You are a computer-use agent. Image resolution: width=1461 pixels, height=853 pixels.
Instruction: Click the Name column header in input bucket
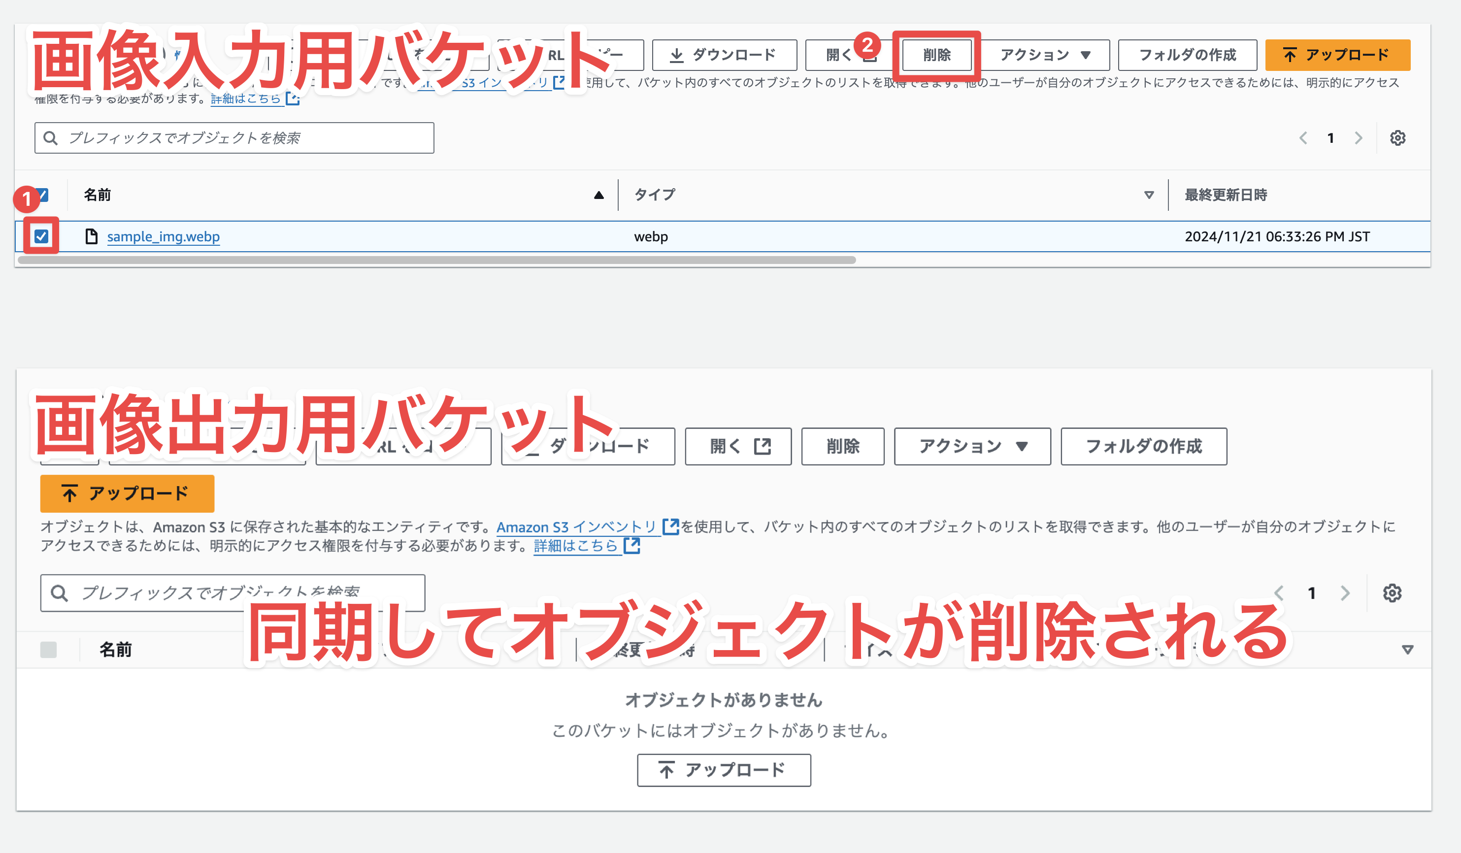pos(98,195)
